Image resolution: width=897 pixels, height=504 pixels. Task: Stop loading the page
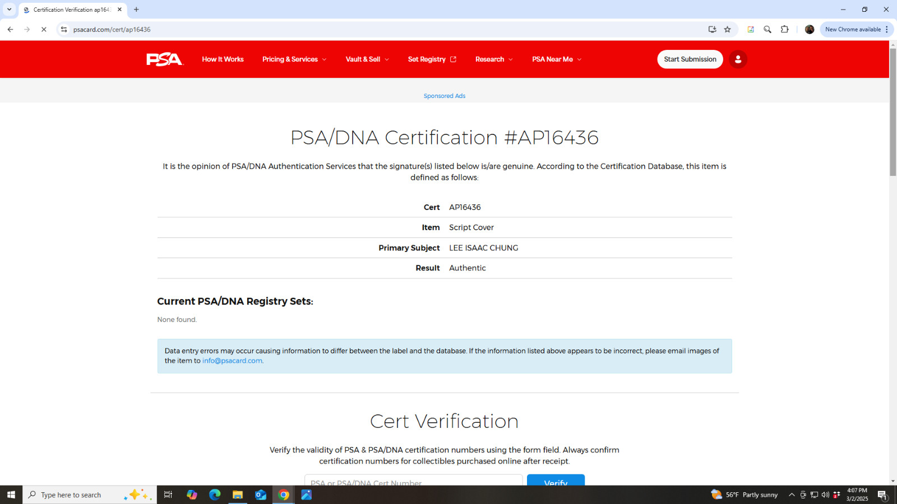coord(44,30)
